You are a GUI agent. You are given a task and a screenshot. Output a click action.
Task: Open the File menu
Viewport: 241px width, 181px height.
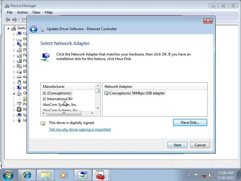click(10, 12)
